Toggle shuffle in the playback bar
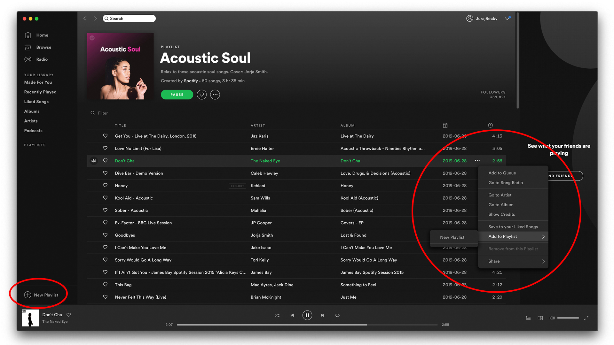This screenshot has height=345, width=614. (277, 315)
